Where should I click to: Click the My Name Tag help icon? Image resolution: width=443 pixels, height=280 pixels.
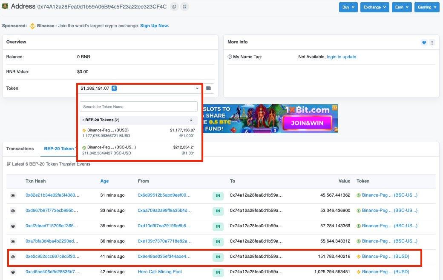(230, 57)
